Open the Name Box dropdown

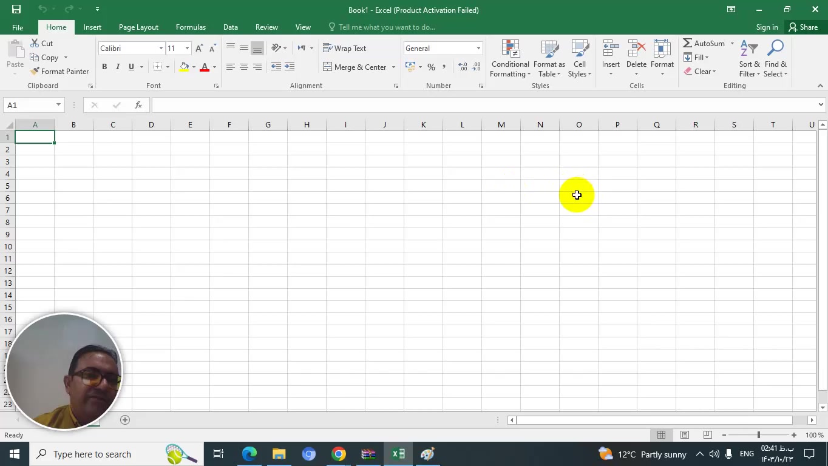pyautogui.click(x=58, y=105)
